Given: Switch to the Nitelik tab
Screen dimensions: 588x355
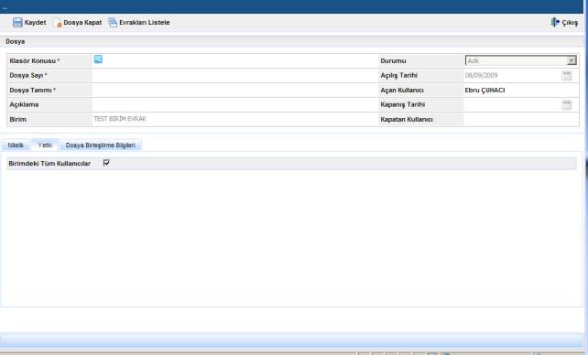Looking at the screenshot, I should tap(16, 145).
